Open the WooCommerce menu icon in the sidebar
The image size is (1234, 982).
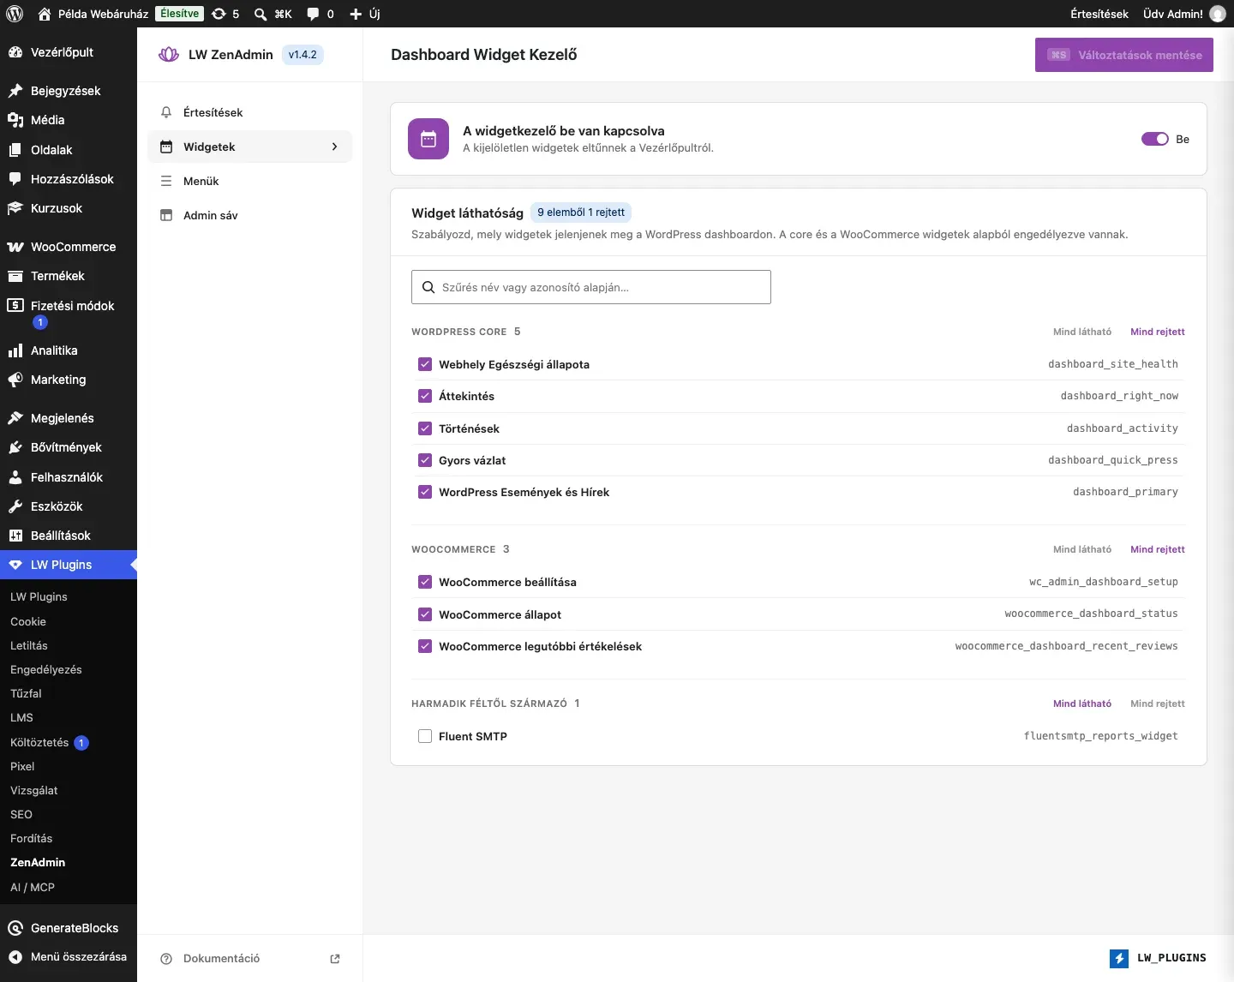pyautogui.click(x=15, y=247)
